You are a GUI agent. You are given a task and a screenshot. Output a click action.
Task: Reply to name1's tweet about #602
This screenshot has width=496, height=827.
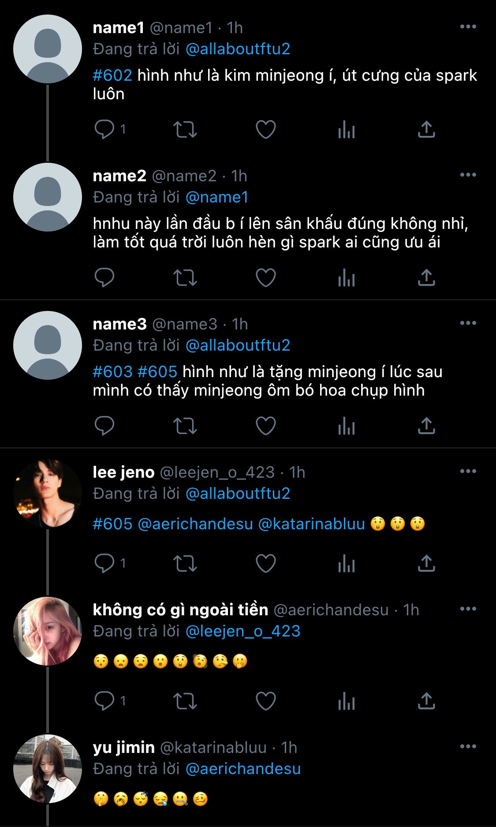pos(104,130)
